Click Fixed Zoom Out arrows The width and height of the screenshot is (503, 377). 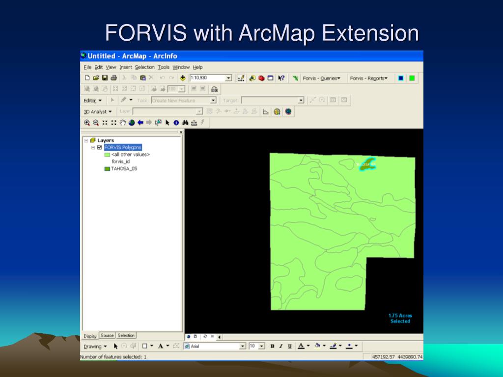113,122
